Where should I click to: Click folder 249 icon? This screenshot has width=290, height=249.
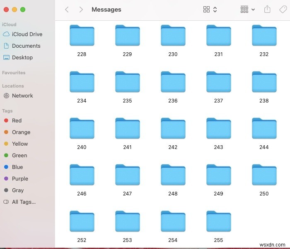[x=219, y=175]
